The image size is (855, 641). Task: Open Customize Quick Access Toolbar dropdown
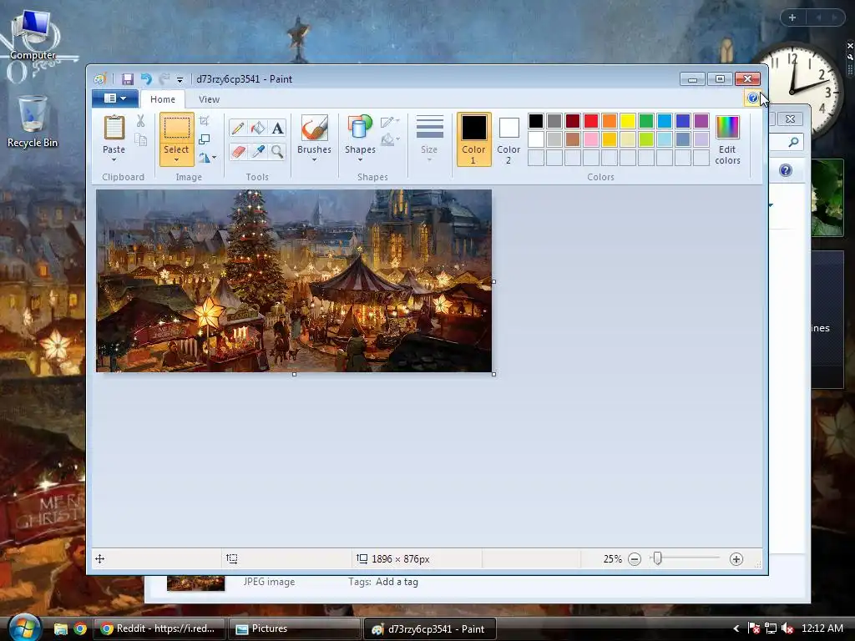pyautogui.click(x=180, y=80)
